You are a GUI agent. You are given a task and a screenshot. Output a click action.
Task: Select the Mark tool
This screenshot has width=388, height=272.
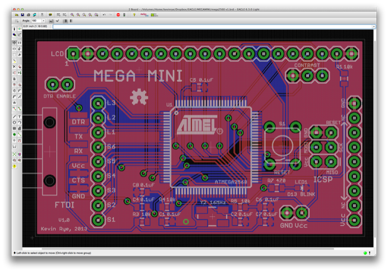(x=19, y=35)
